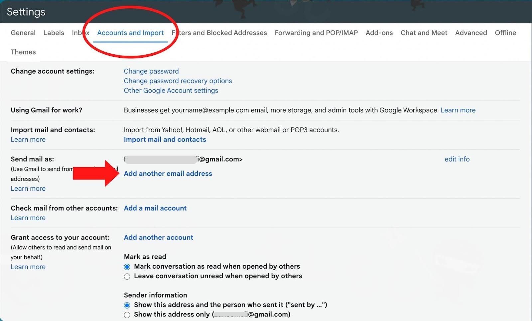Viewport: 532px width, 321px height.
Task: Switch to the Labels tab
Action: click(x=54, y=33)
